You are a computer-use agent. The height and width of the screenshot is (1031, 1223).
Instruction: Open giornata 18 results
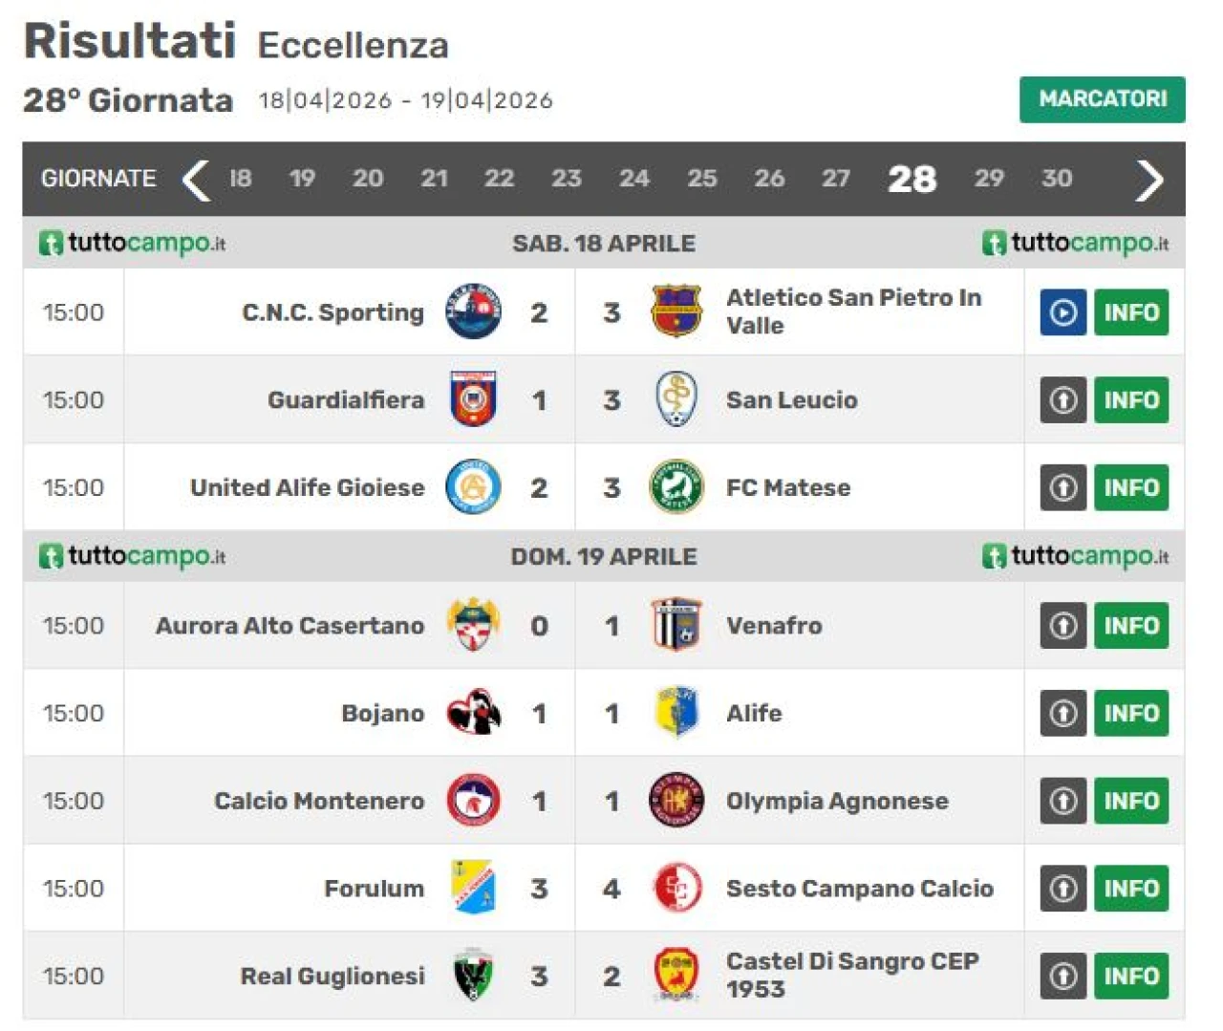pyautogui.click(x=240, y=179)
